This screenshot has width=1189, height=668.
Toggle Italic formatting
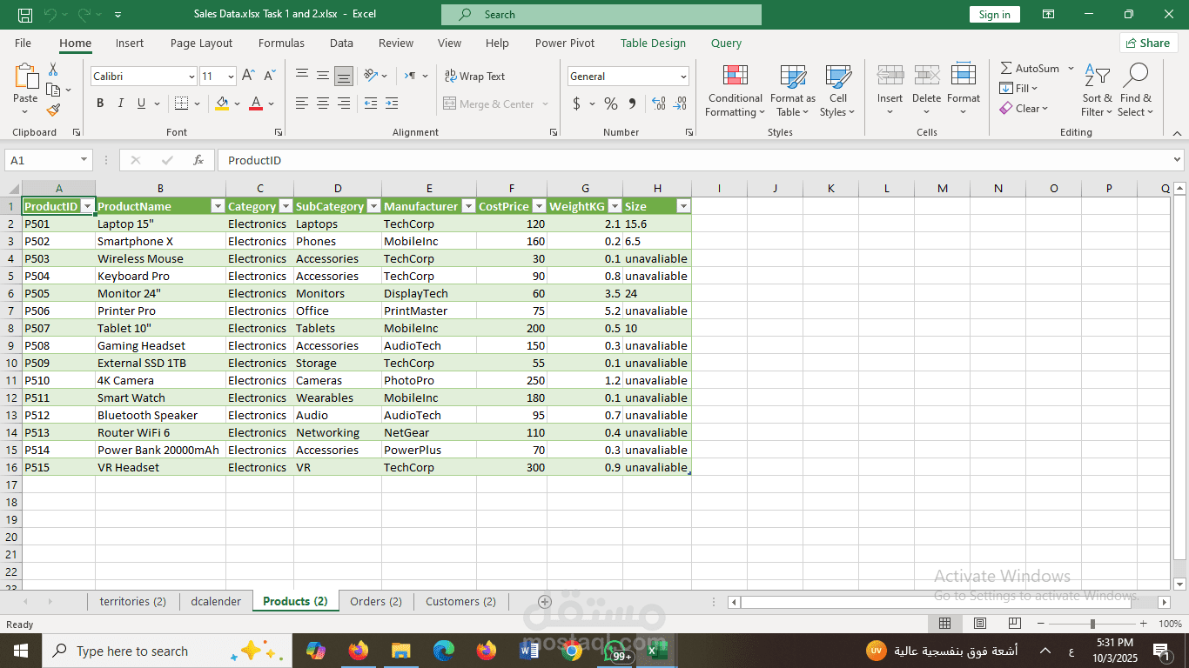120,104
